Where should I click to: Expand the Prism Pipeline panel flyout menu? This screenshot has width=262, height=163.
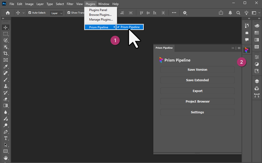pos(239,48)
